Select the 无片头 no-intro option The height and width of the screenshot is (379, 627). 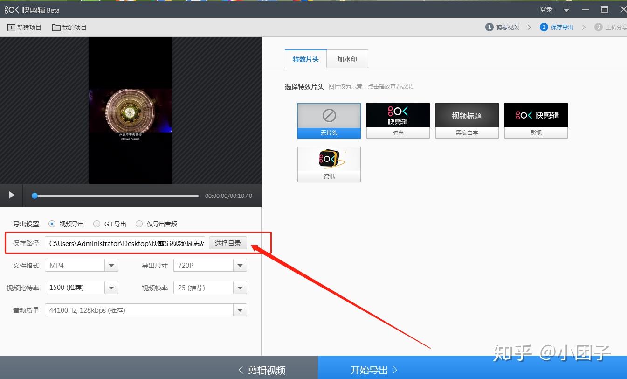tap(329, 120)
